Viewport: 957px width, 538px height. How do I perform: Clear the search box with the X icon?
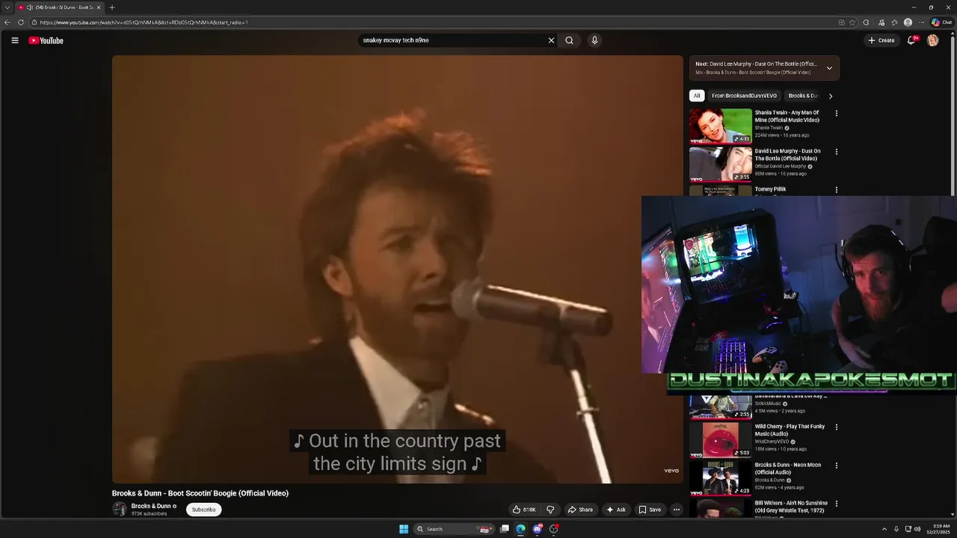pos(551,40)
